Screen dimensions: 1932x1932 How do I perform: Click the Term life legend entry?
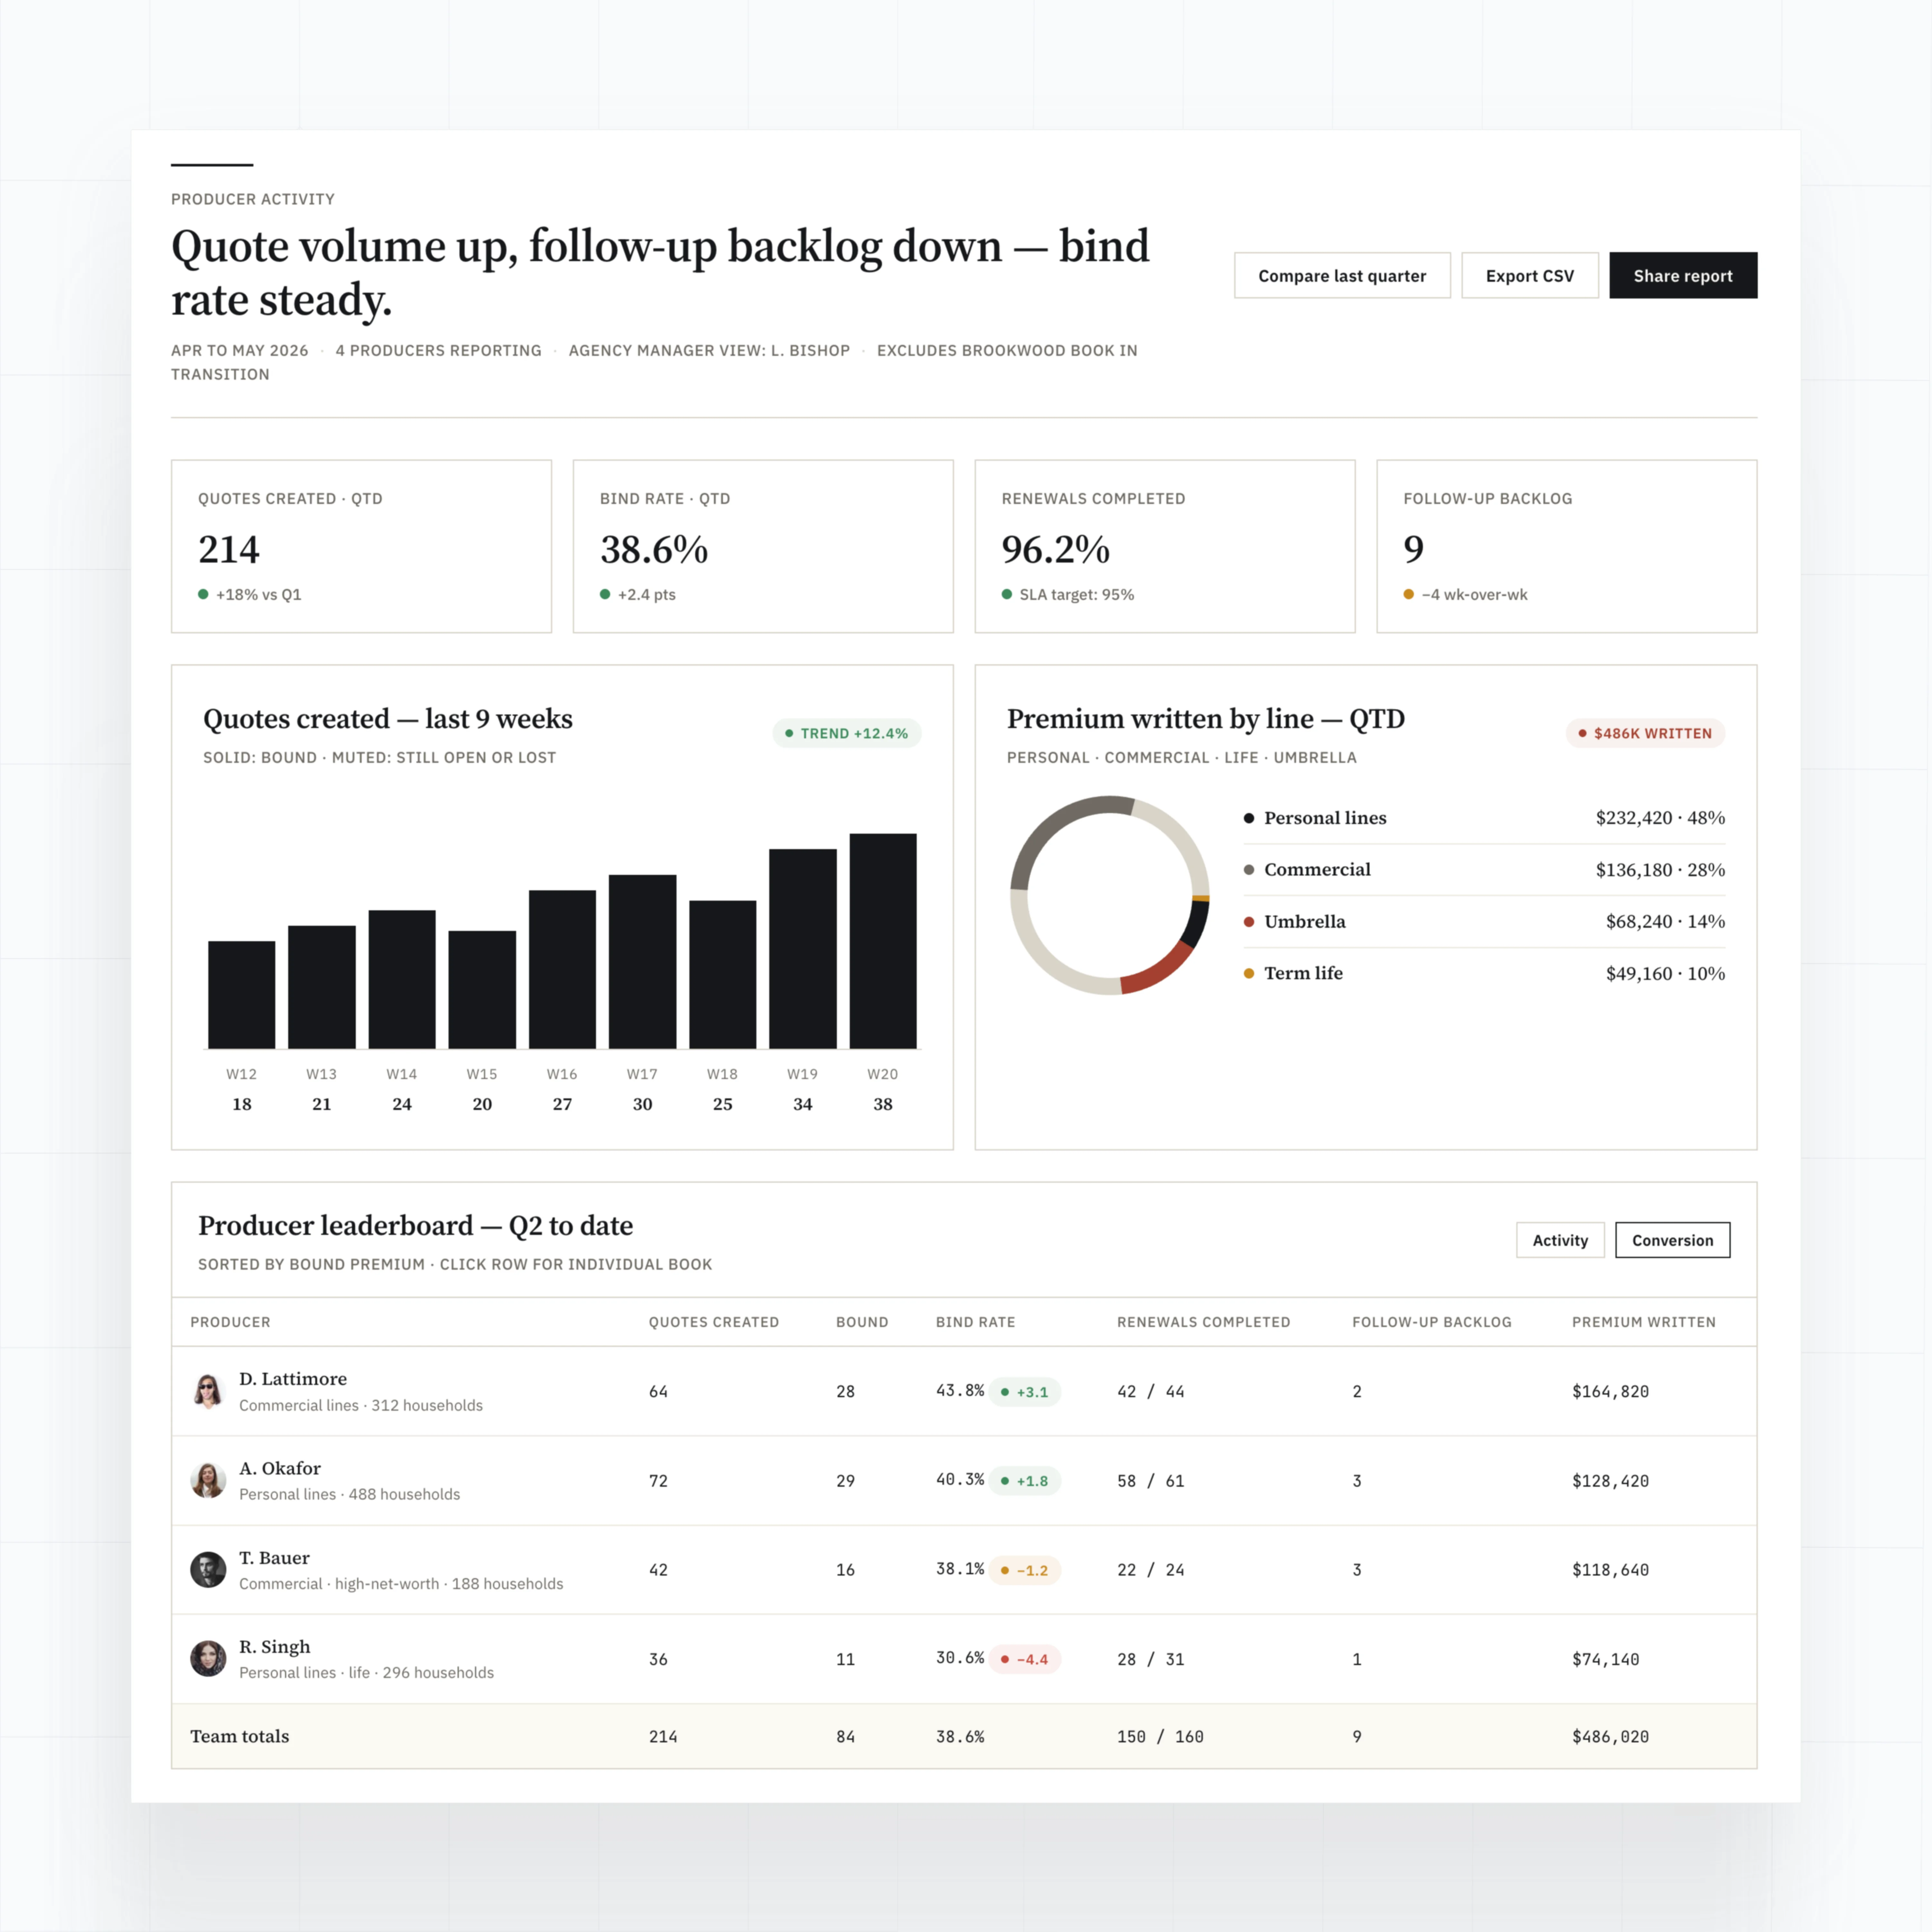click(x=1484, y=973)
